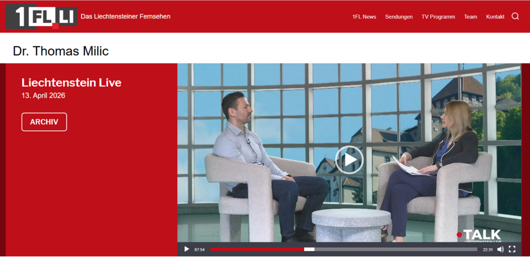Click the ARCHIV button
The height and width of the screenshot is (265, 530).
coord(44,122)
